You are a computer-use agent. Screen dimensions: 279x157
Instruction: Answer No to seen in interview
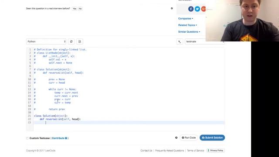(x=80, y=9)
